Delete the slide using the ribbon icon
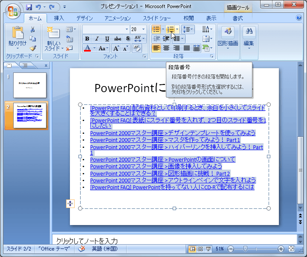Viewport: 307px width, 257px height. (70, 48)
